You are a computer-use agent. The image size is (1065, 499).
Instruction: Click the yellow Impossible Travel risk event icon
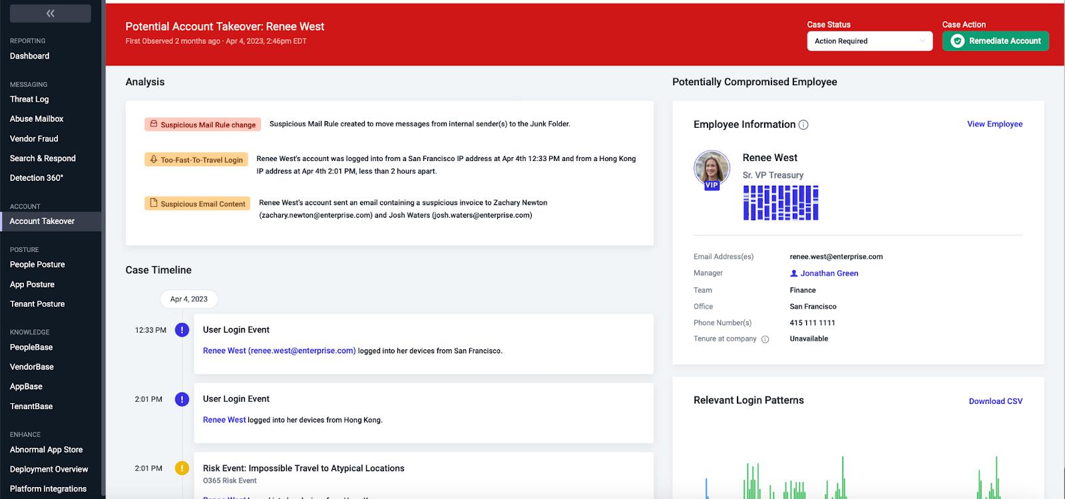tap(182, 468)
